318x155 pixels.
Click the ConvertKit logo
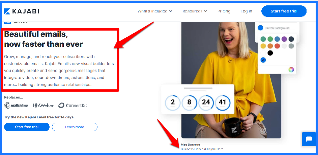[x=73, y=106]
